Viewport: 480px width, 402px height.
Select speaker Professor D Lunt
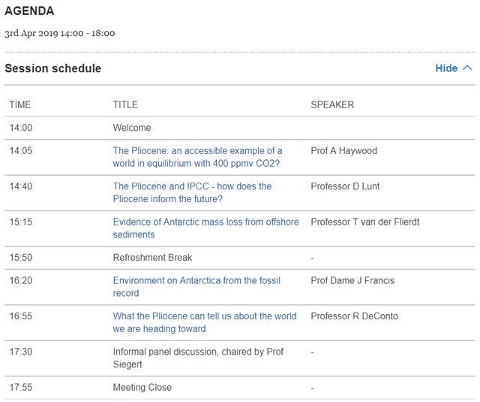[x=343, y=186]
